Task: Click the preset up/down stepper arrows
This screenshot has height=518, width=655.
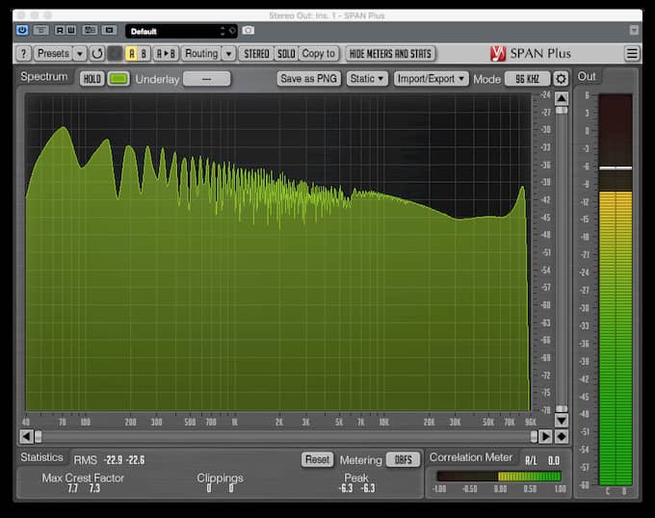Action: [x=223, y=31]
